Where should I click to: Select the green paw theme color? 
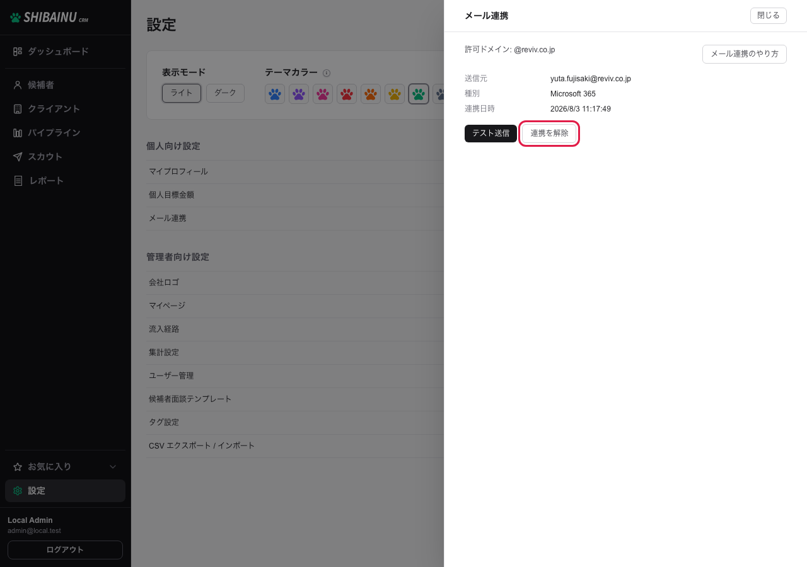coord(419,94)
